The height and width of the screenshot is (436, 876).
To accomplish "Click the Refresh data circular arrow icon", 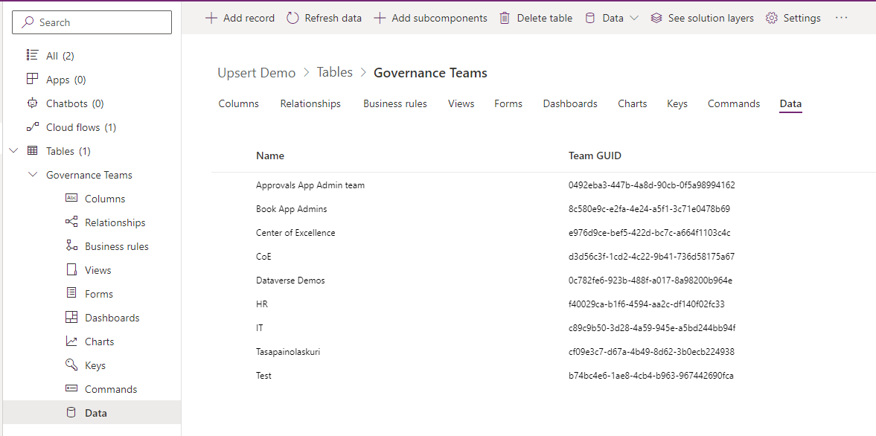I will coord(293,18).
